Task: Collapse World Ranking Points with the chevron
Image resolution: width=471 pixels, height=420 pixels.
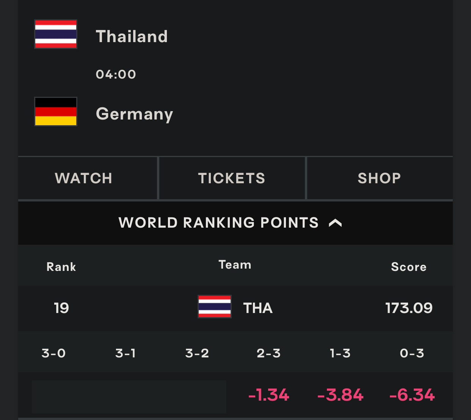Action: 335,223
